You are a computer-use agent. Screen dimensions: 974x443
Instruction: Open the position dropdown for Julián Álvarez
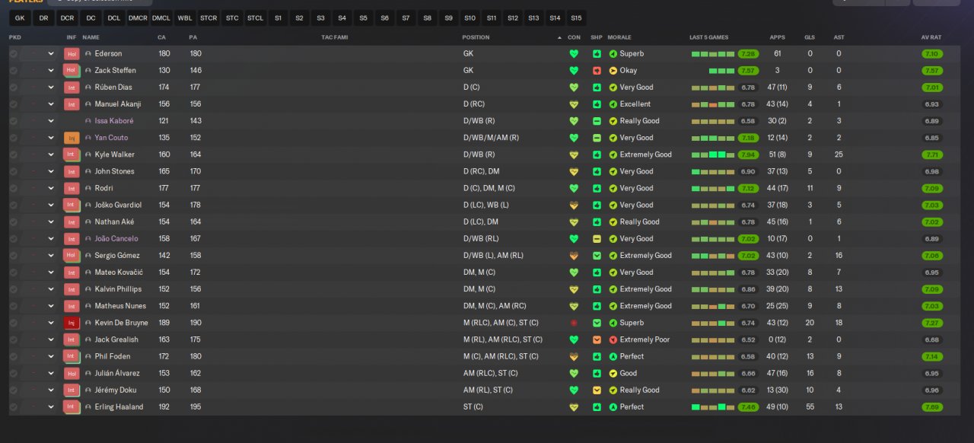tap(51, 373)
